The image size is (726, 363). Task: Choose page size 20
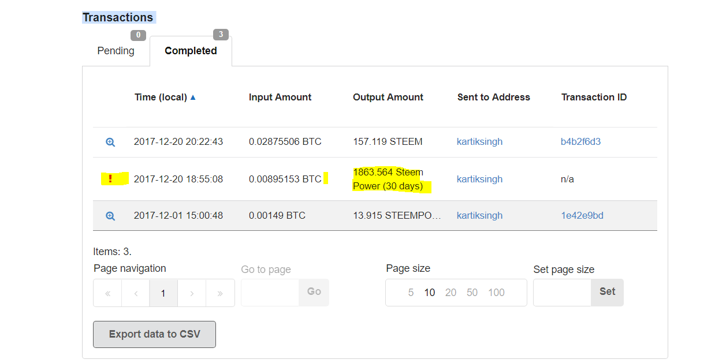click(451, 293)
